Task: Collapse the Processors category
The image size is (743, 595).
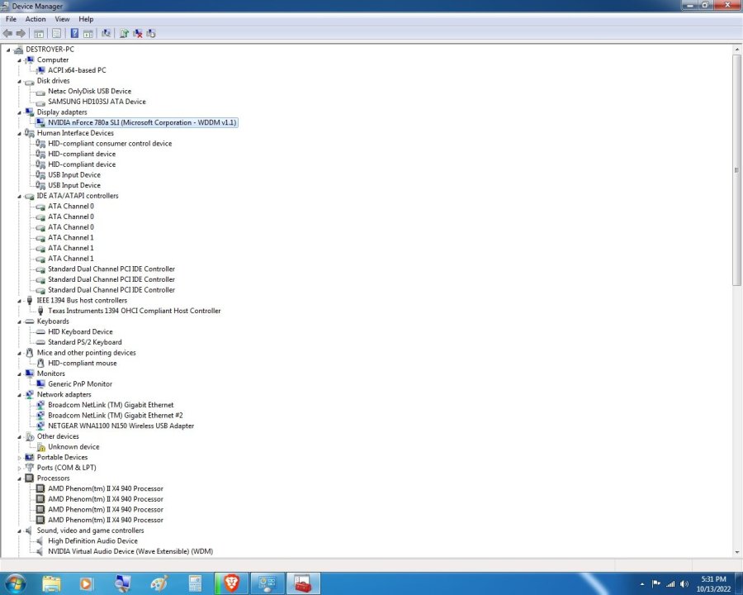Action: click(18, 478)
